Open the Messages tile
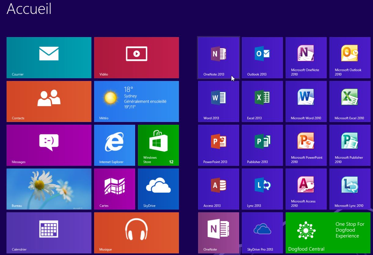This screenshot has height=255, width=373. (49, 145)
